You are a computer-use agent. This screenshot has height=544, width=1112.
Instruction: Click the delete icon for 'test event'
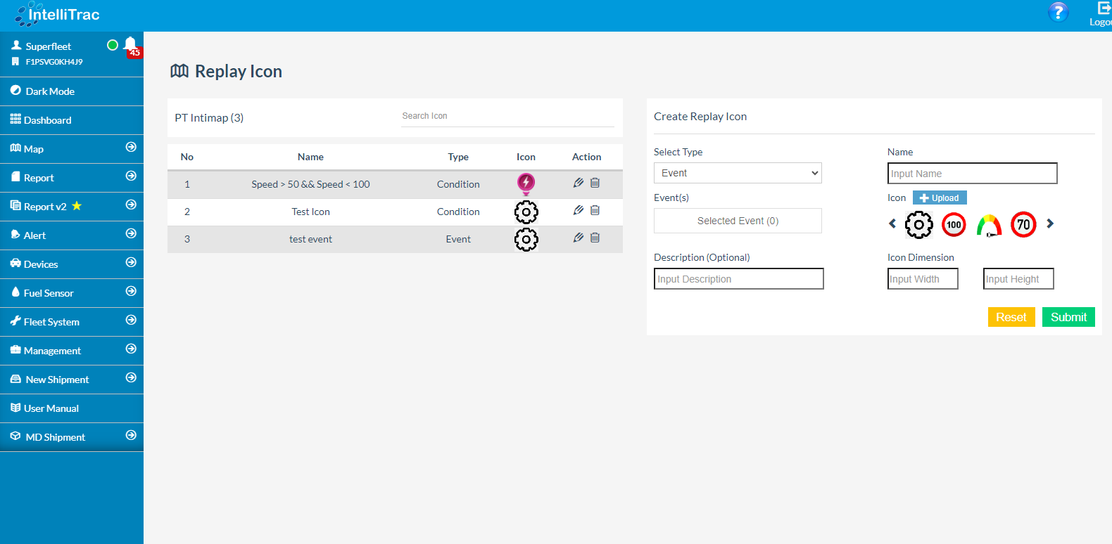pos(595,238)
